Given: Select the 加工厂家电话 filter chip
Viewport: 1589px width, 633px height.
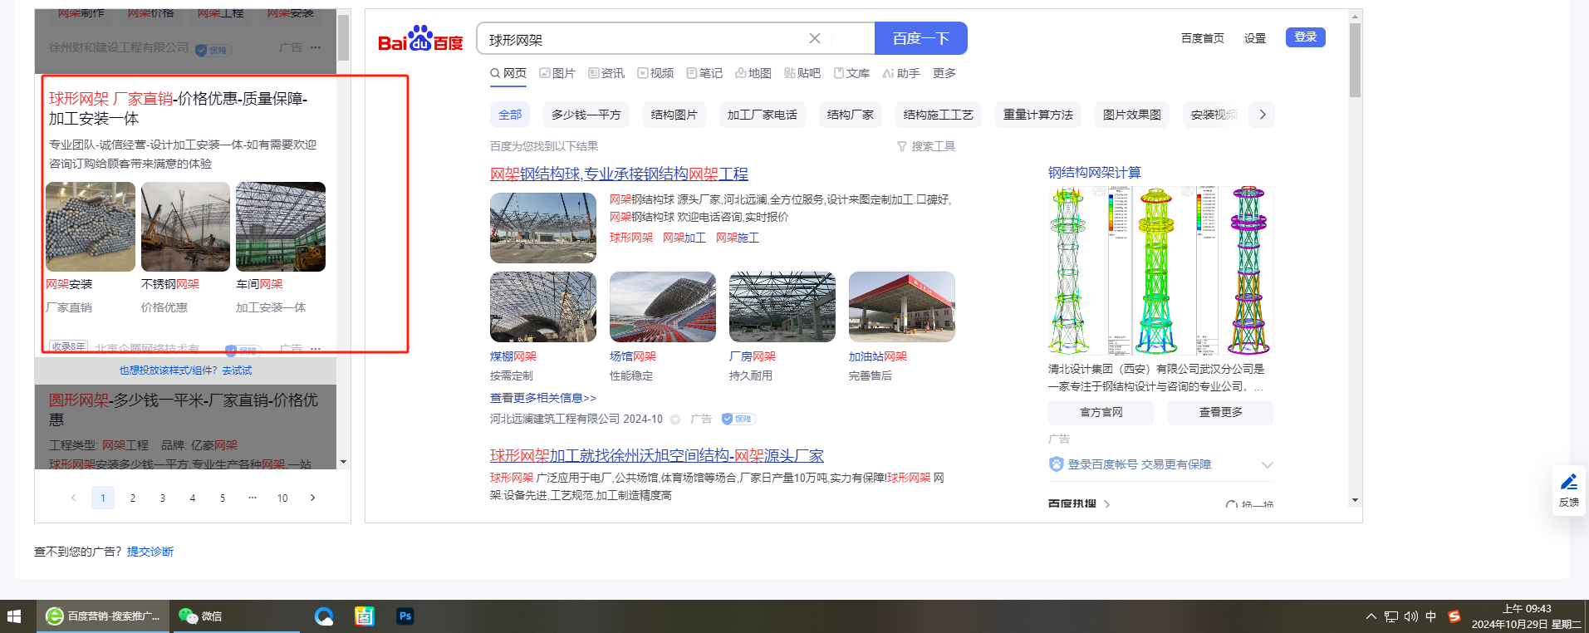Looking at the screenshot, I should pos(763,115).
